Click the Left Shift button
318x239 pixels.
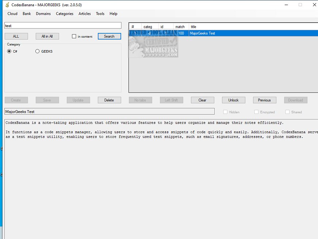pos(171,100)
